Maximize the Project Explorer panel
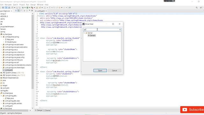Image resolution: width=204 pixels, height=115 pixels. 32,11
